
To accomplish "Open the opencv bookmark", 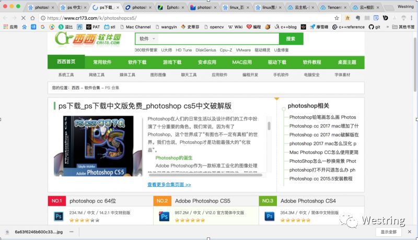I will pyautogui.click(x=214, y=27).
